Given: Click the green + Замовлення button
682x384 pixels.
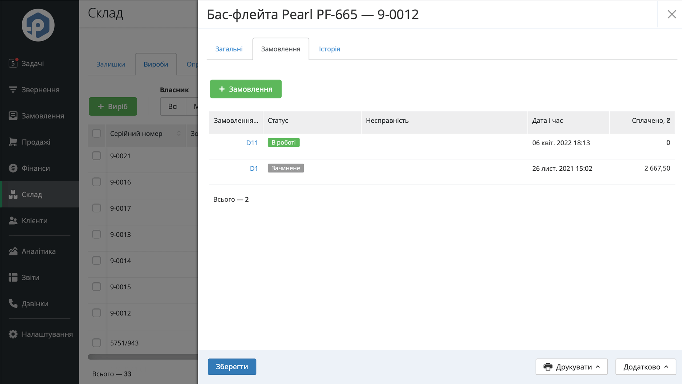Looking at the screenshot, I should [x=246, y=89].
